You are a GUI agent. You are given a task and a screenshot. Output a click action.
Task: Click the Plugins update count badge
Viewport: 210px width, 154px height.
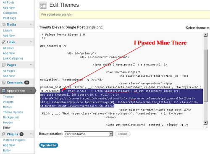pos(21,134)
